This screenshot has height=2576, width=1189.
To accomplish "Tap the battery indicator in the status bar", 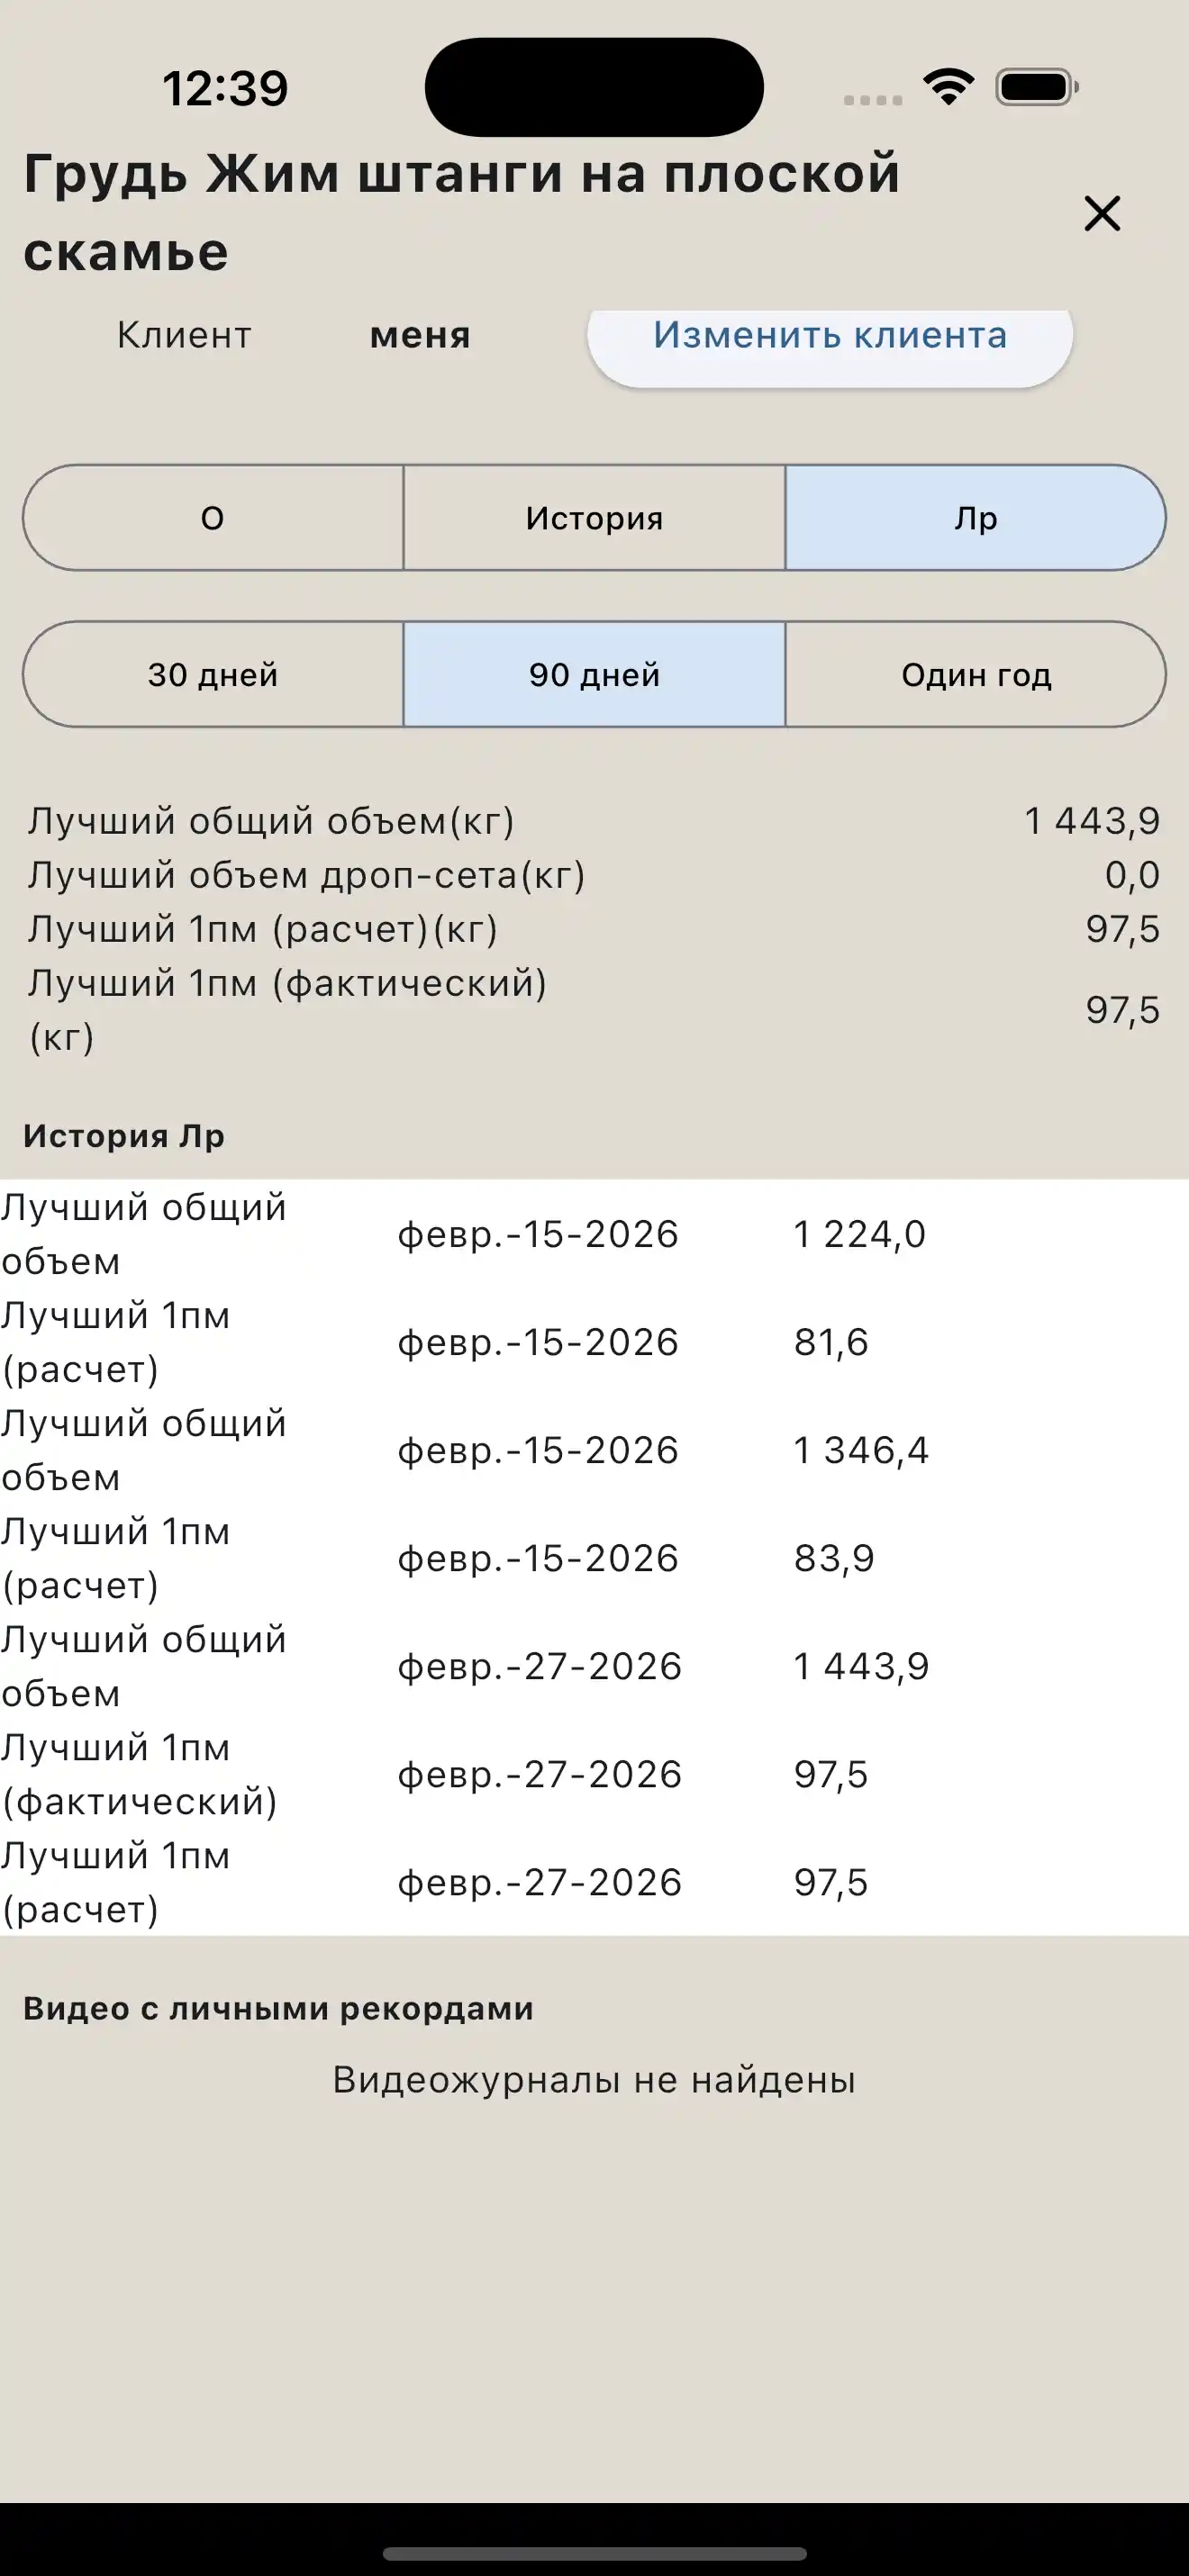I will [1032, 88].
